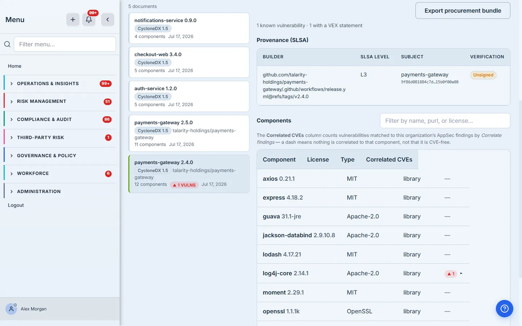The image size is (522, 326).
Task: Sort by Correlated CVEs column header
Action: pos(389,159)
